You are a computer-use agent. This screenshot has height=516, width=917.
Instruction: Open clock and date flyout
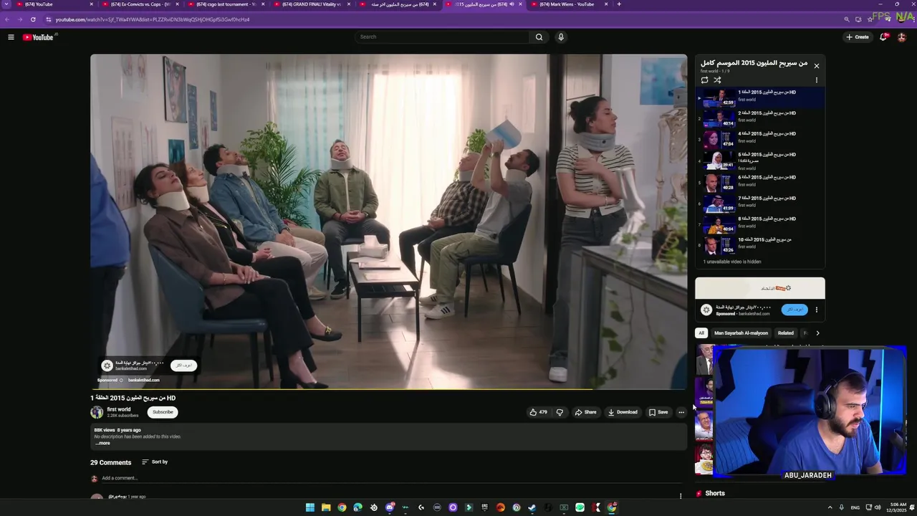(896, 507)
